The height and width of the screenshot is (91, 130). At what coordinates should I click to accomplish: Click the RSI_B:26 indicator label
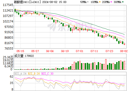34,74
